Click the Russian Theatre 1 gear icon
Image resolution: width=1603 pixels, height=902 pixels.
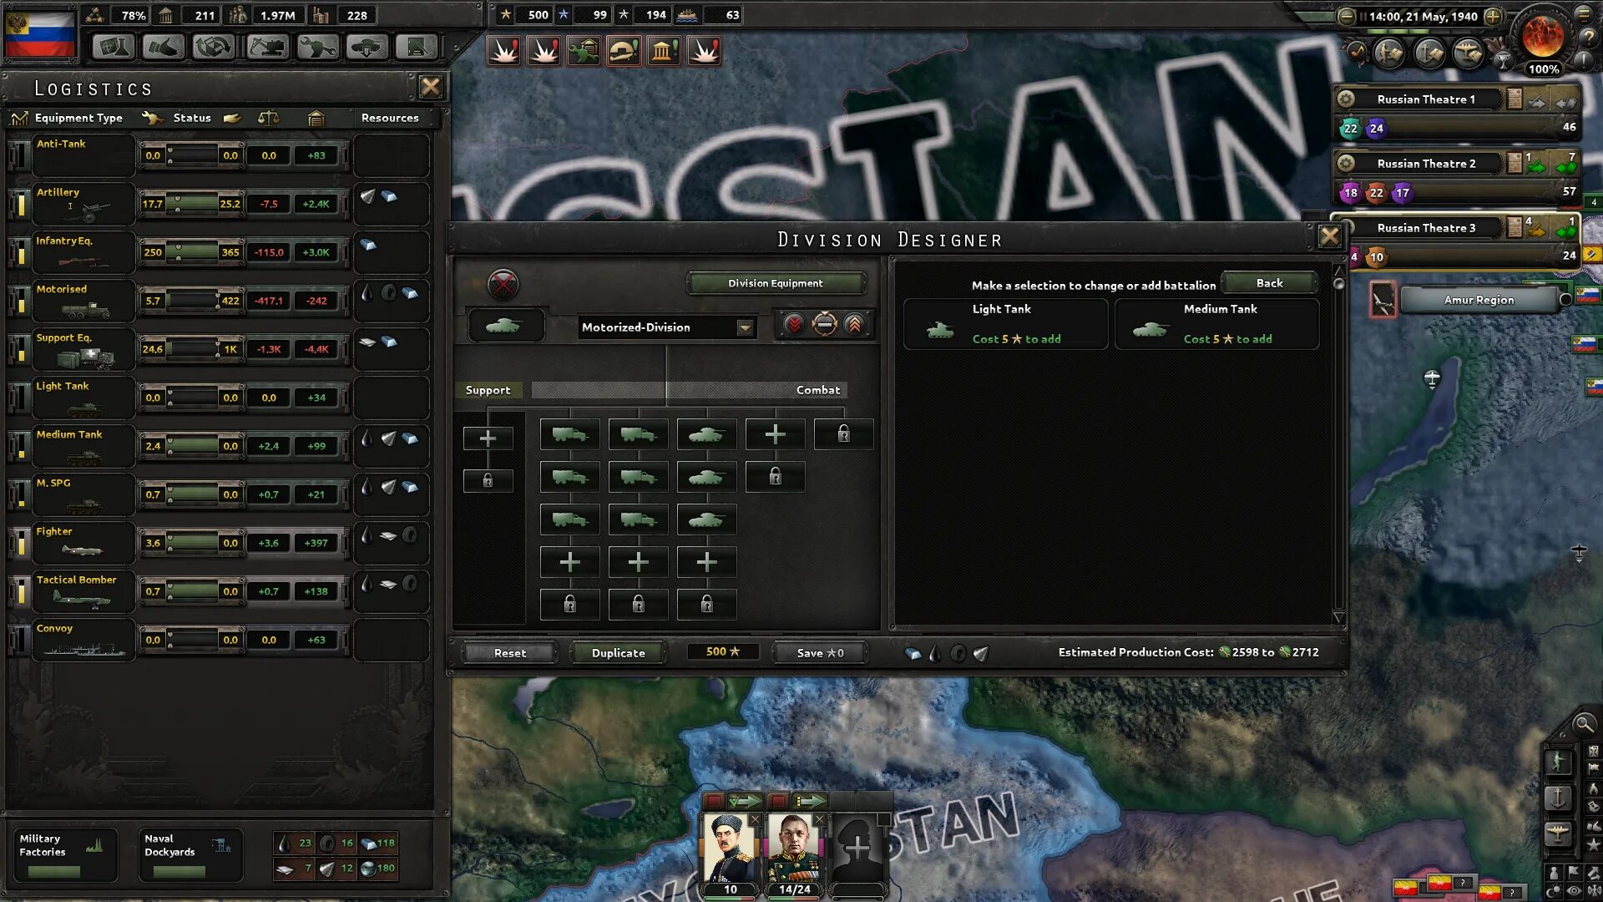(x=1346, y=99)
